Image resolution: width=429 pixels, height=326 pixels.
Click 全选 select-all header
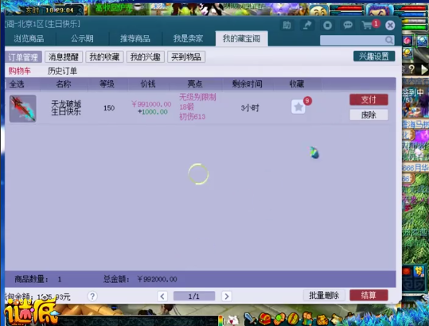click(17, 84)
